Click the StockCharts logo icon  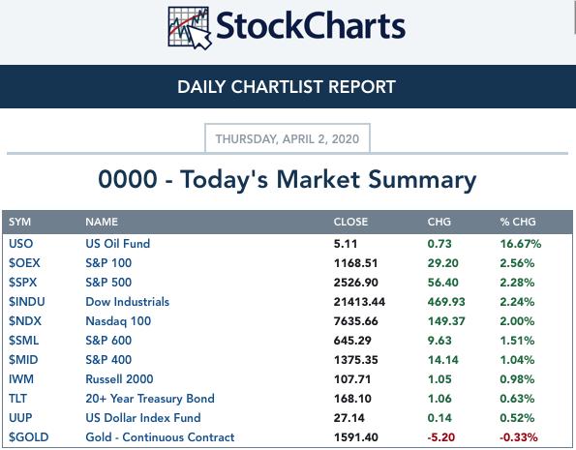point(190,28)
